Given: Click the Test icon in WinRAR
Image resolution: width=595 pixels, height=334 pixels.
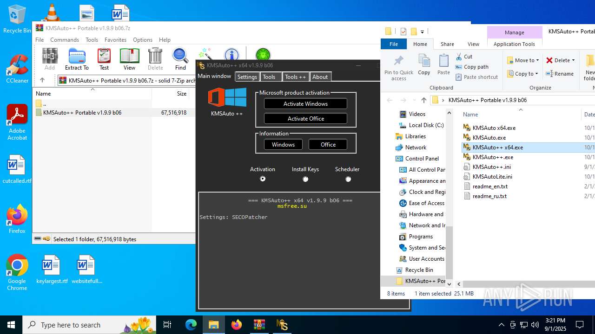Looking at the screenshot, I should (x=104, y=59).
